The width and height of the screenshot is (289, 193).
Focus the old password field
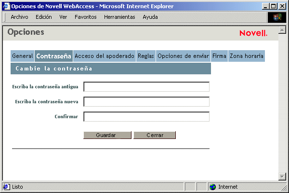coord(146,87)
